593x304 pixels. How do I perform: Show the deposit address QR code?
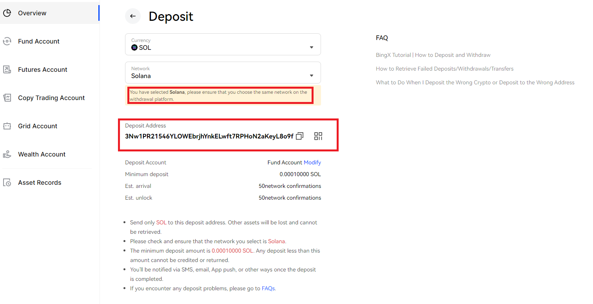(318, 136)
